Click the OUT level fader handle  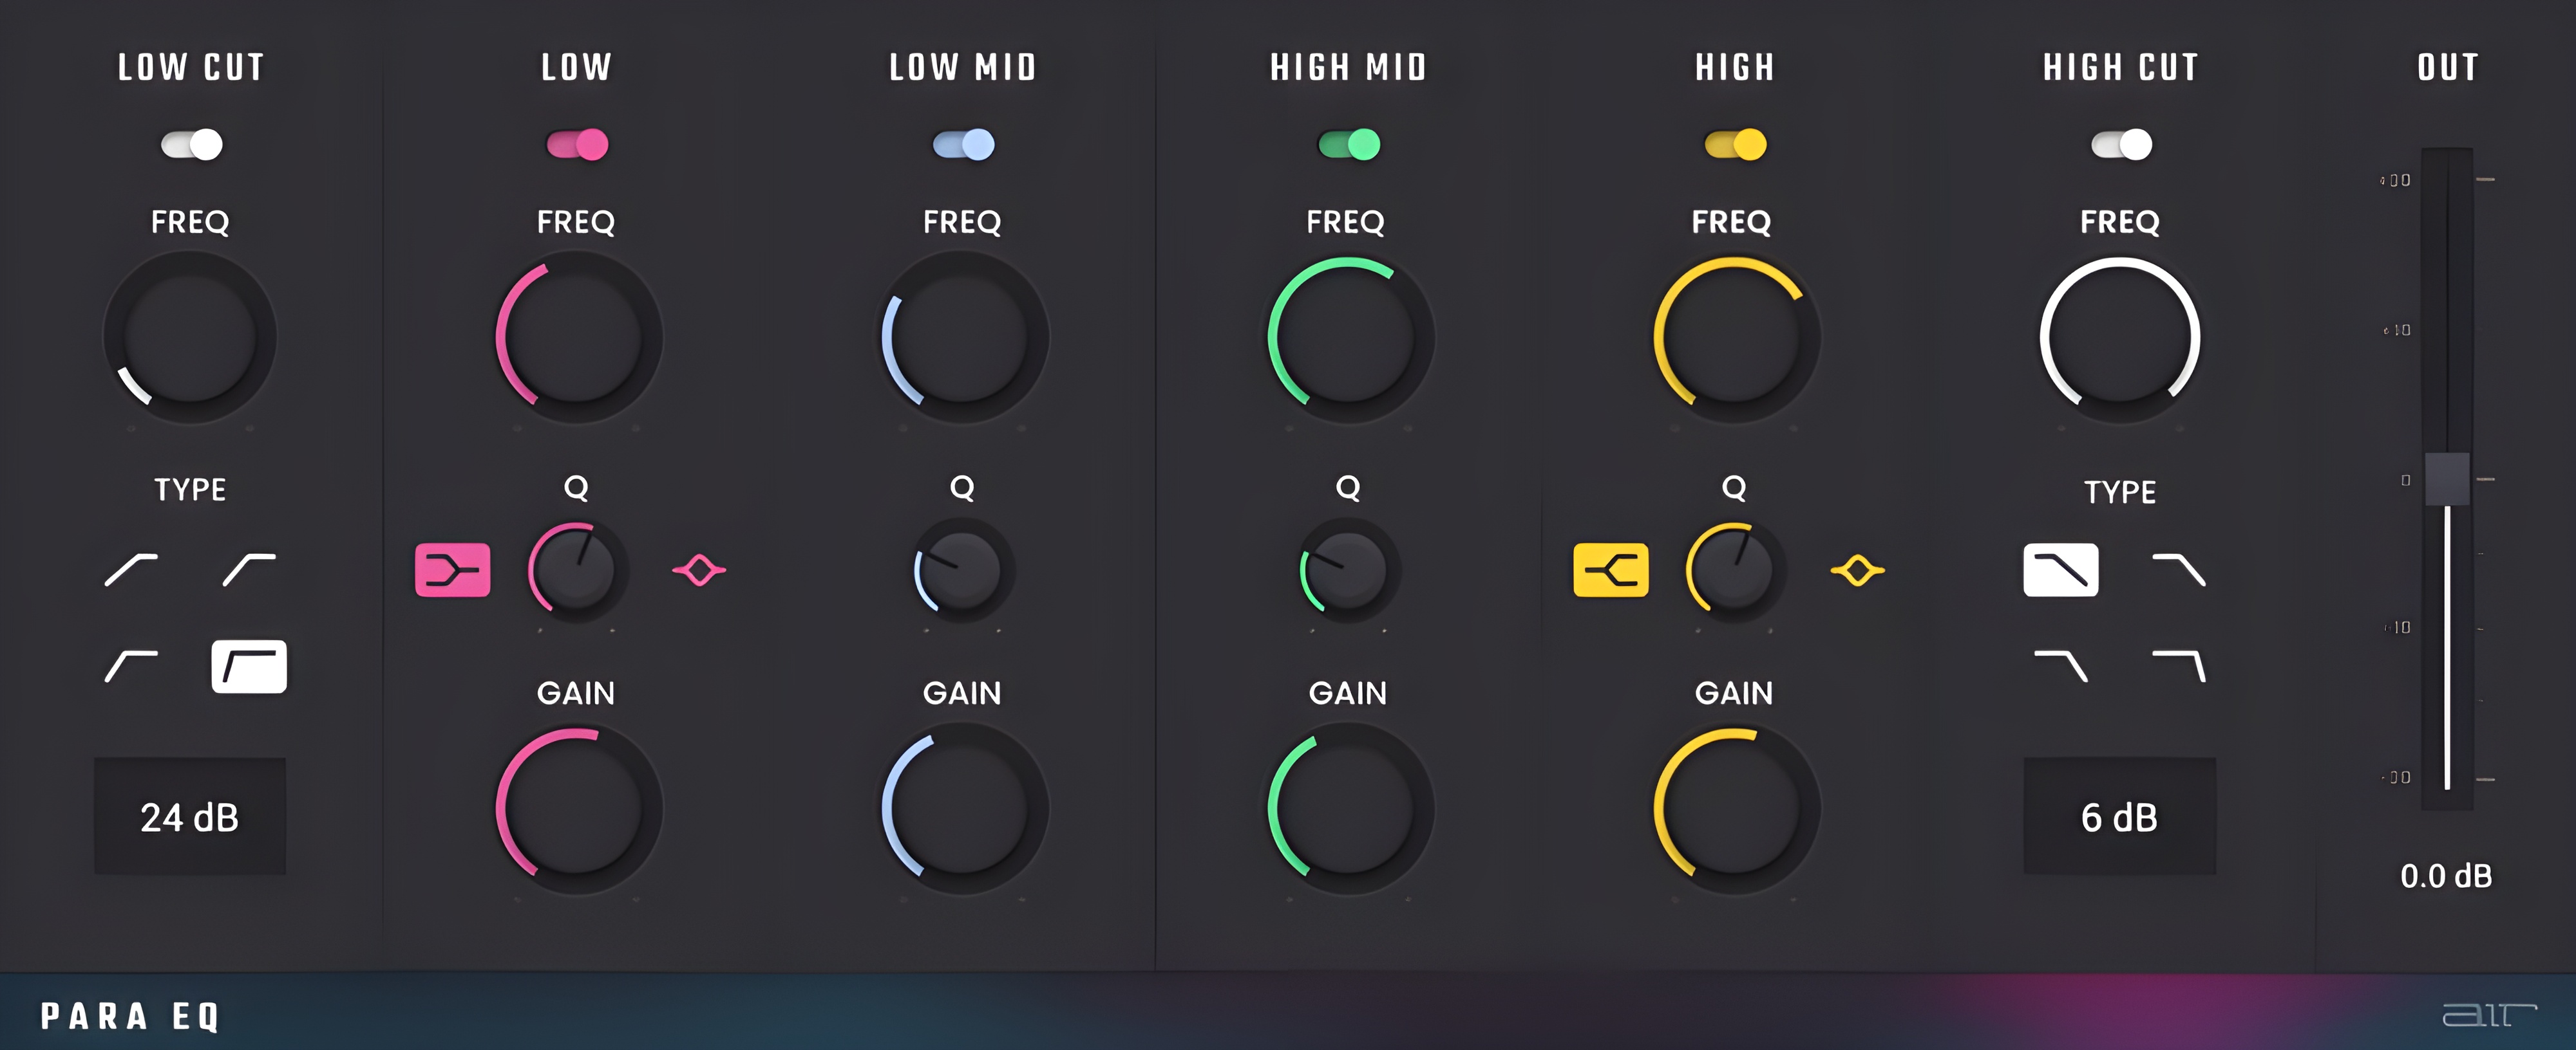[2446, 479]
